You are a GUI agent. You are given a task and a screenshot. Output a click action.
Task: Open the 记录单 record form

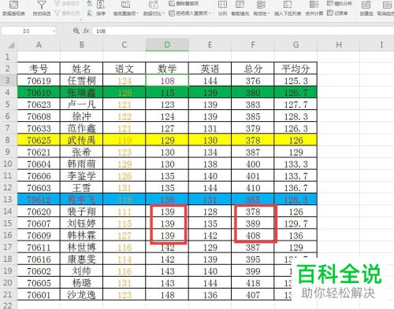click(337, 13)
